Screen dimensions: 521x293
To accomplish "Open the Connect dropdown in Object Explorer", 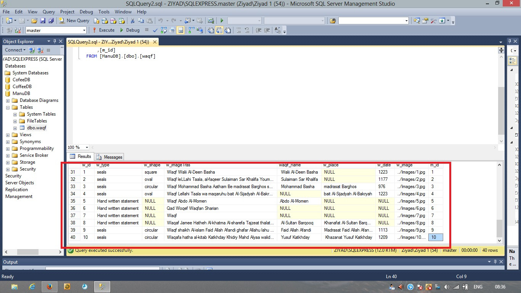I will (x=15, y=50).
